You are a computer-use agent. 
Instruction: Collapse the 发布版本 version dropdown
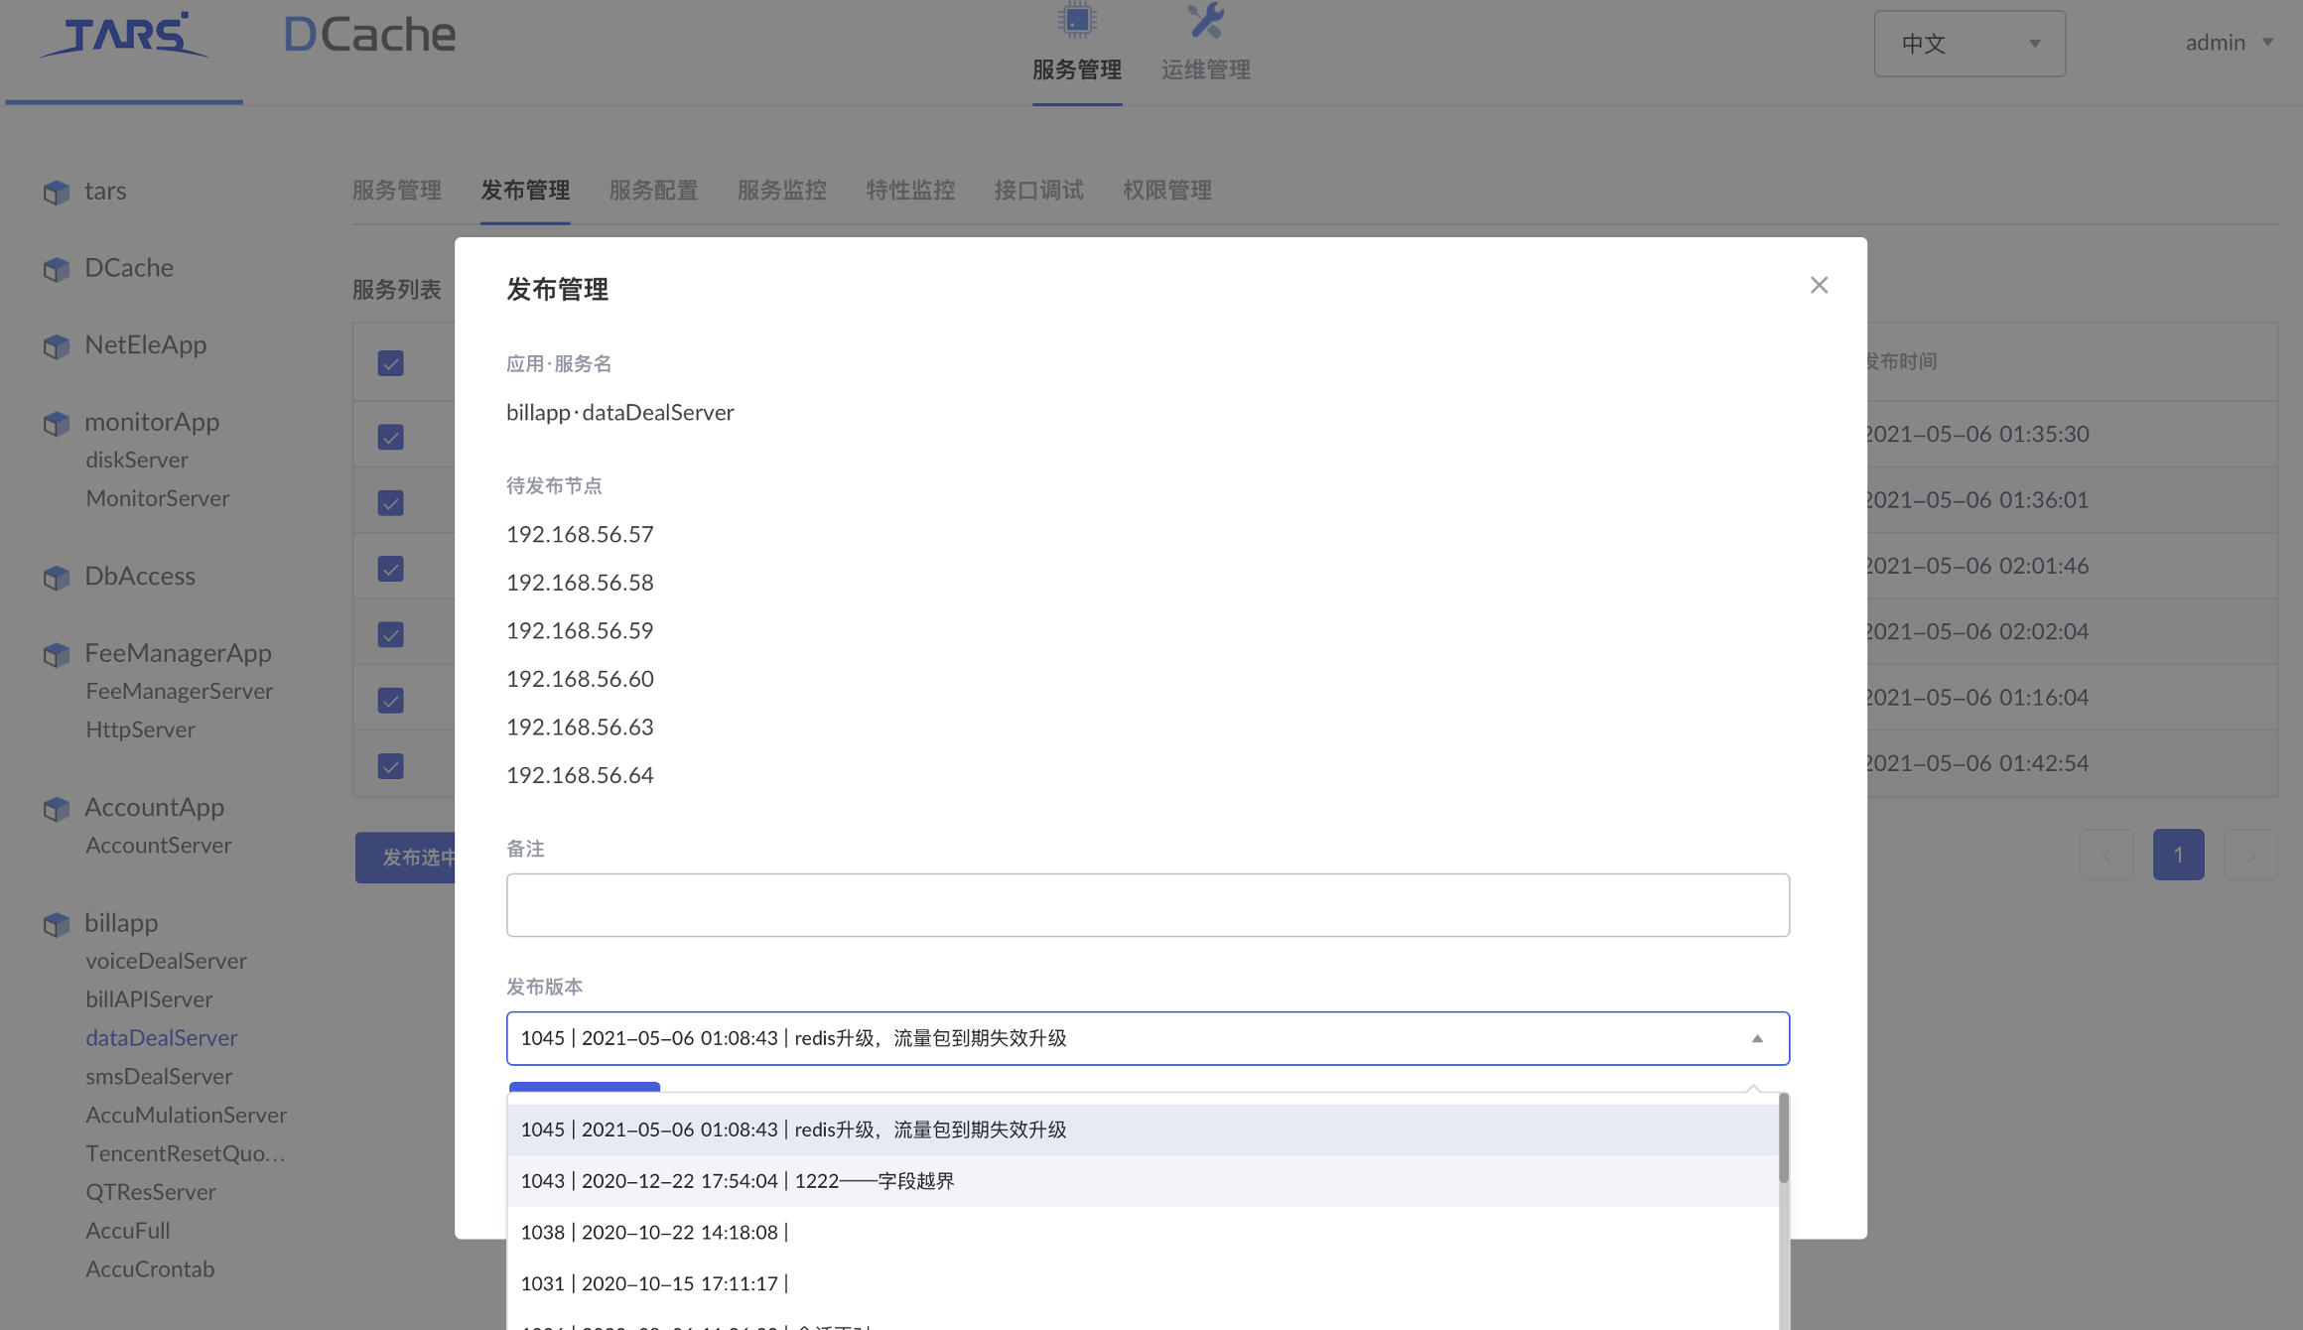1757,1038
